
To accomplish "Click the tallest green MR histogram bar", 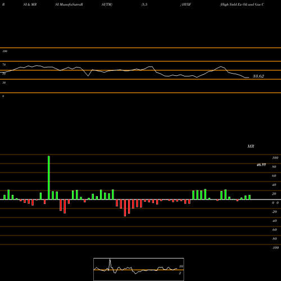I will [x=49, y=178].
